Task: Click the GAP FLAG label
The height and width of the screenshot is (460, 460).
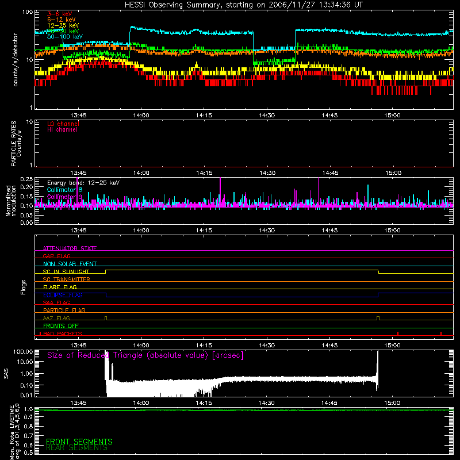Action: [x=56, y=256]
